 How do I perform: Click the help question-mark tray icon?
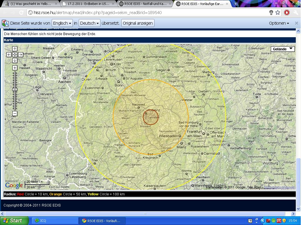coord(250,221)
